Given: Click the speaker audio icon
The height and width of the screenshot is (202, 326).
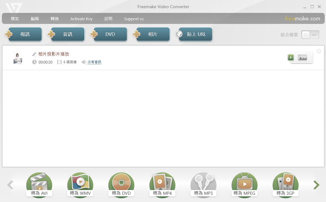Looking at the screenshot, I should 84,62.
